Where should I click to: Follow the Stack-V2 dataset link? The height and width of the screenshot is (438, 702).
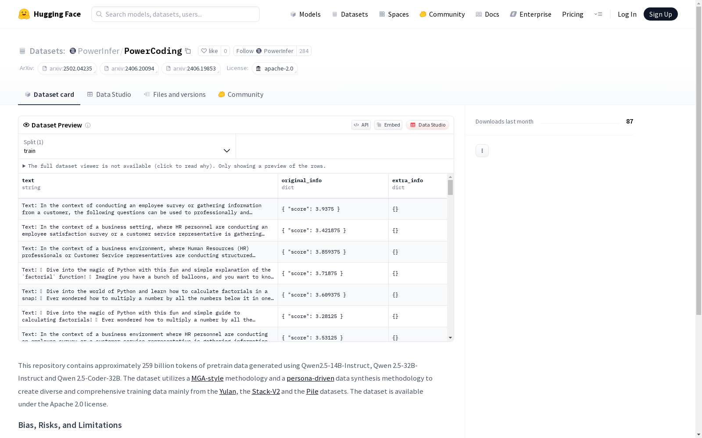tap(266, 391)
